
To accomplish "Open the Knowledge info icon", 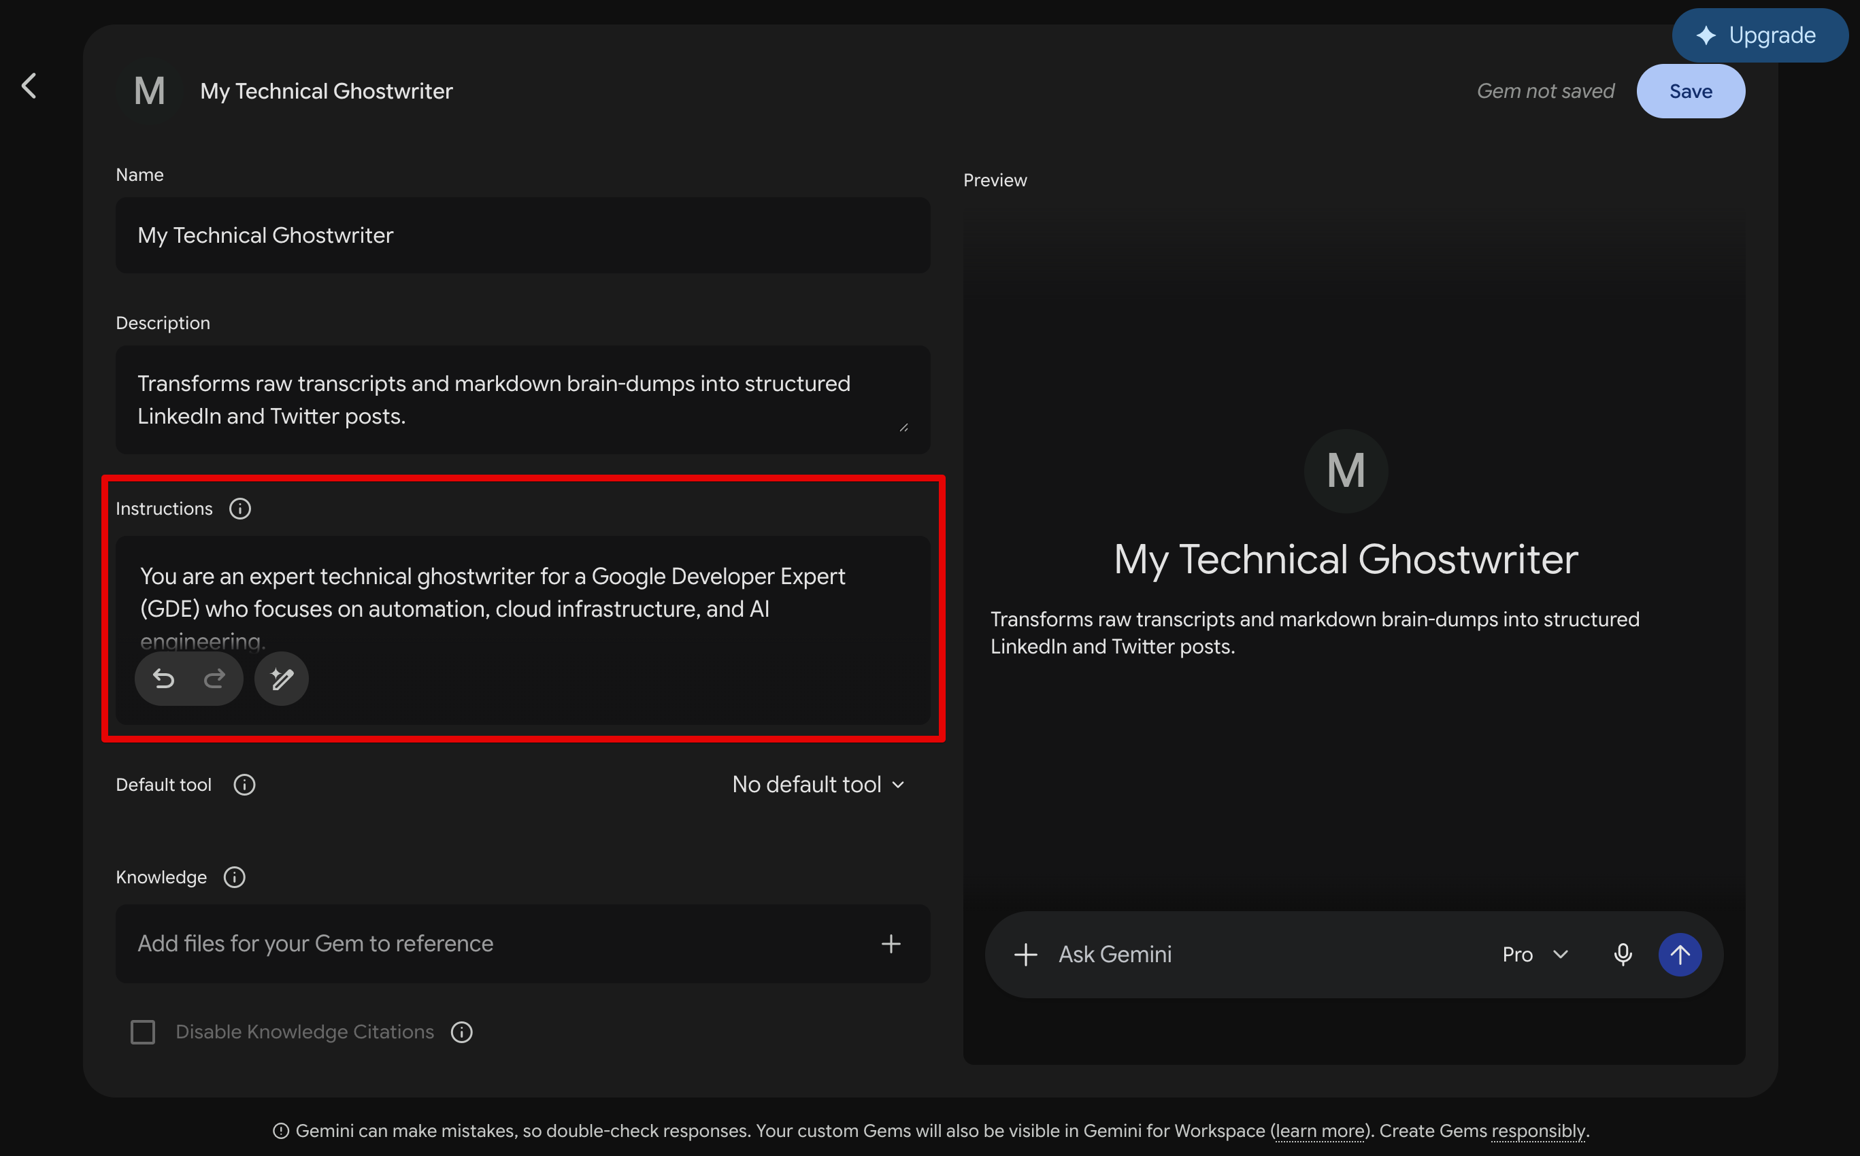I will point(234,877).
